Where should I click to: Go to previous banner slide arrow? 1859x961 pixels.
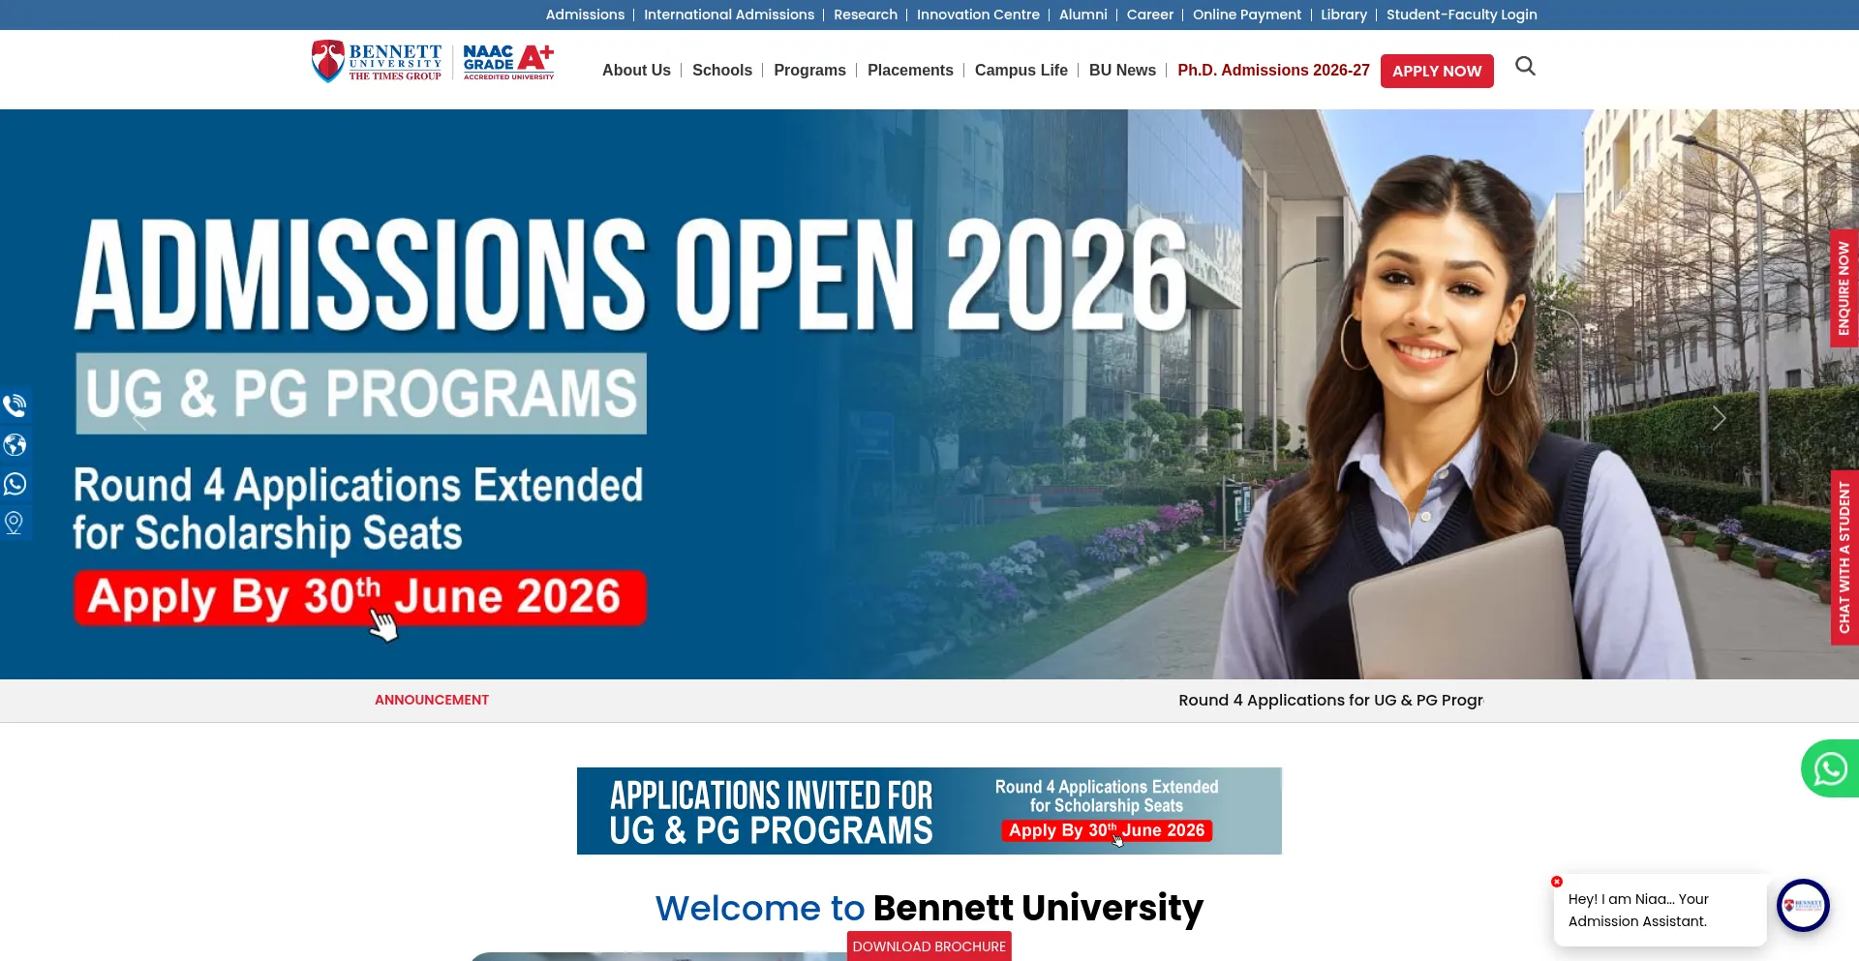click(x=139, y=418)
